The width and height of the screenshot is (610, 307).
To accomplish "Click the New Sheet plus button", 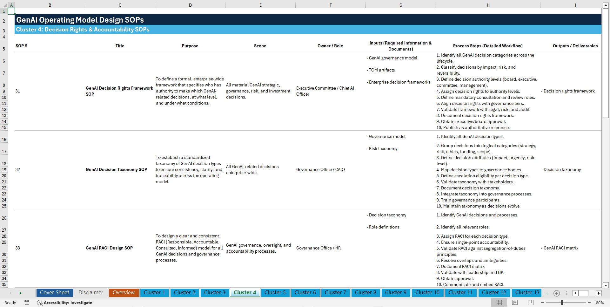I will 556,293.
